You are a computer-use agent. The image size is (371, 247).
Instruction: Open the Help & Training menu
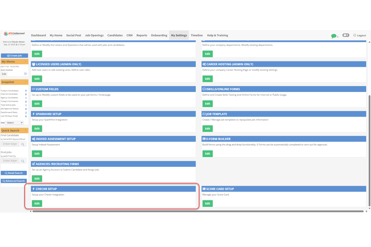pyautogui.click(x=217, y=35)
